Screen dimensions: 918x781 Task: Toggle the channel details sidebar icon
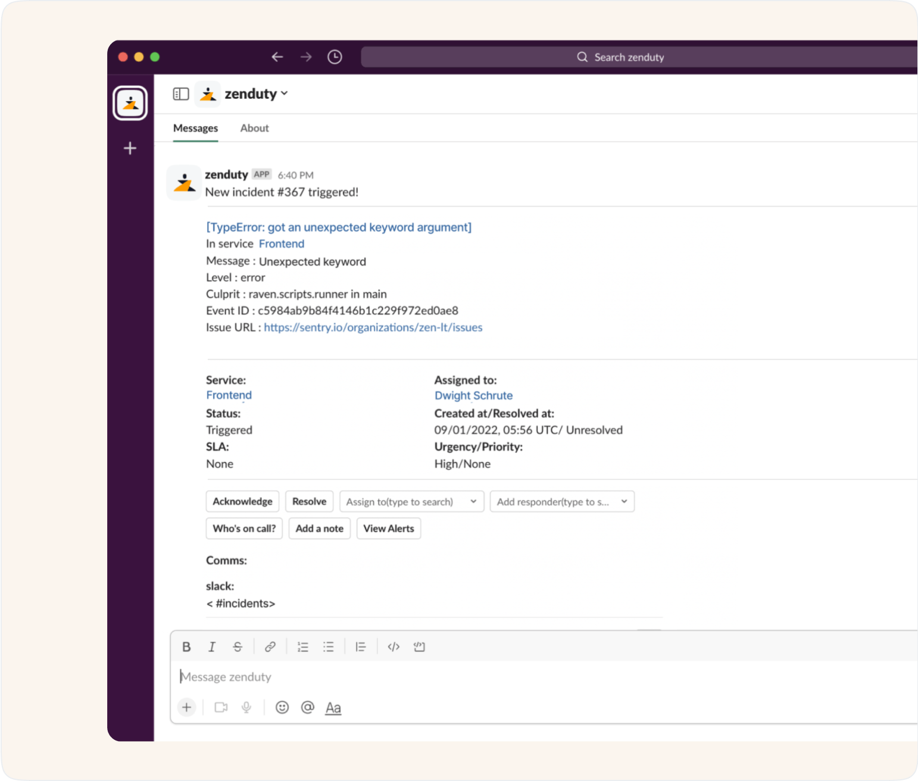180,93
